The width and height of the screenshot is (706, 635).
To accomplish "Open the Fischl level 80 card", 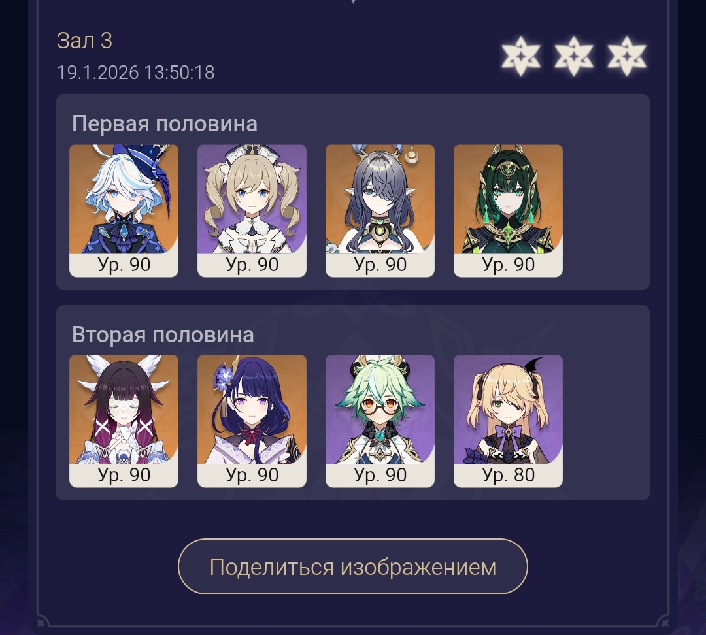I will pos(508,421).
